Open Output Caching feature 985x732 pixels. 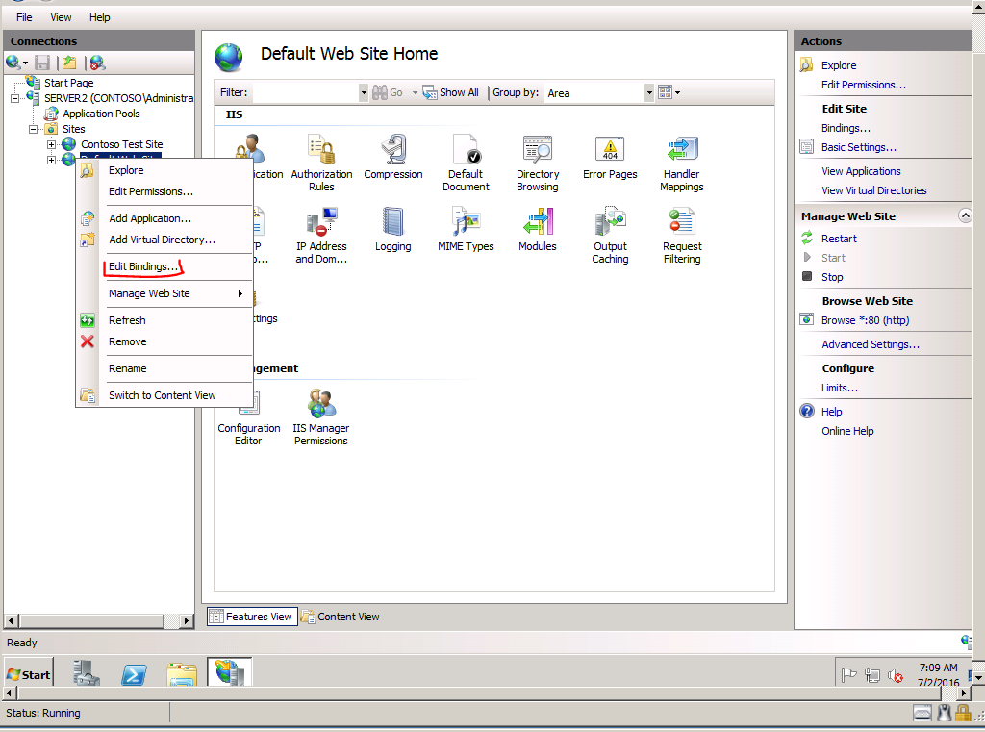tap(610, 235)
